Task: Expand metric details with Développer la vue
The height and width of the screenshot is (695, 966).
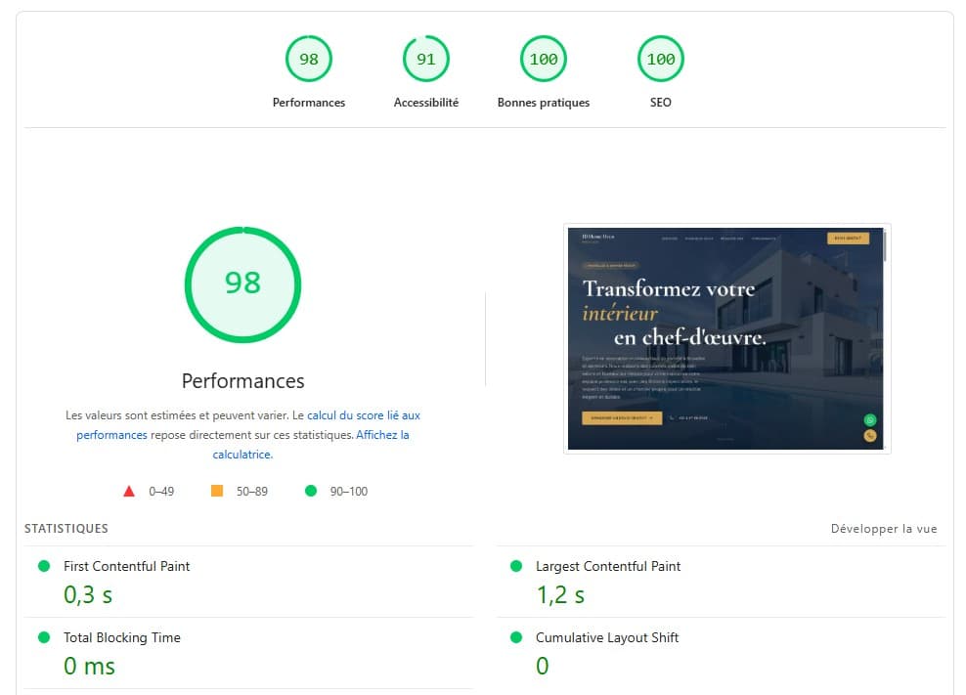Action: [884, 529]
